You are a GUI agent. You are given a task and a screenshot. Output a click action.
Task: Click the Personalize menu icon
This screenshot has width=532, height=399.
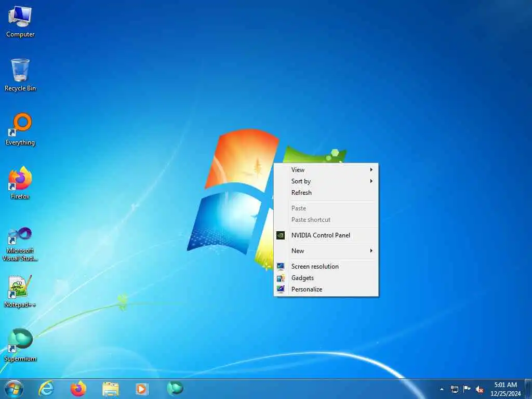[281, 289]
